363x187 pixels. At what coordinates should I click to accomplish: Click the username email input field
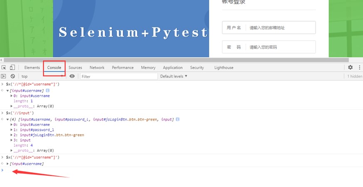[x=269, y=27]
